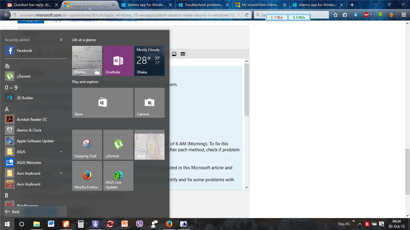This screenshot has height=230, width=410.
Task: Open the red sync arrows taskbar app
Action: [x=110, y=224]
